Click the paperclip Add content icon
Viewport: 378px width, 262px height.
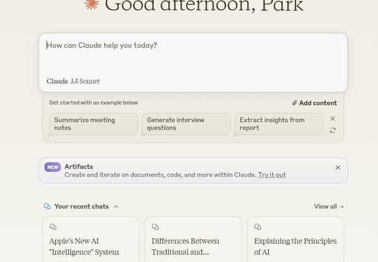tap(295, 103)
